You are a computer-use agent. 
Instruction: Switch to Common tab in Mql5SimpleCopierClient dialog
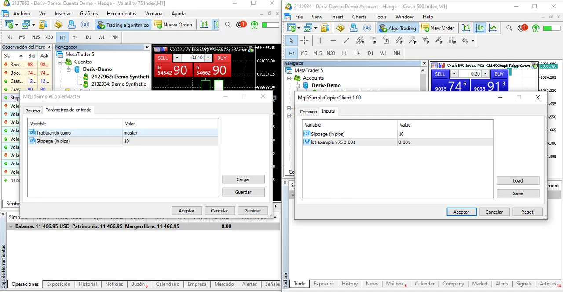click(308, 112)
